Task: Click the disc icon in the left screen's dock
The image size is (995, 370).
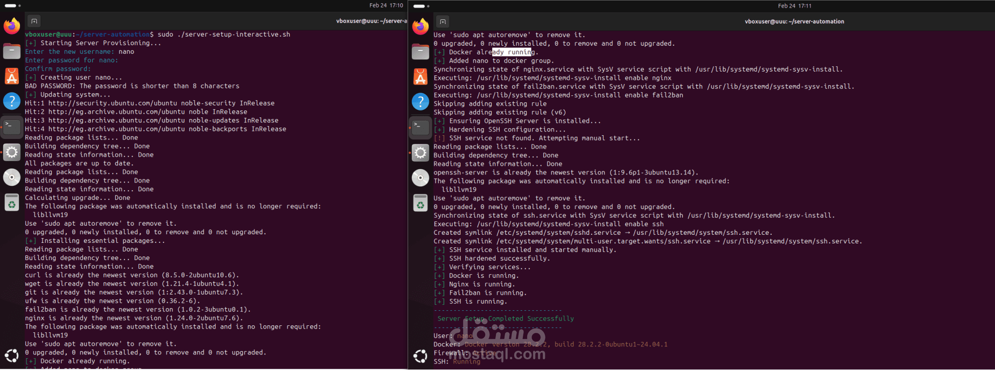Action: tap(12, 177)
